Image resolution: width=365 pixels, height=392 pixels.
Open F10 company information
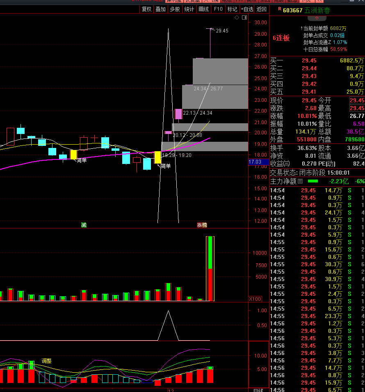pyautogui.click(x=218, y=9)
